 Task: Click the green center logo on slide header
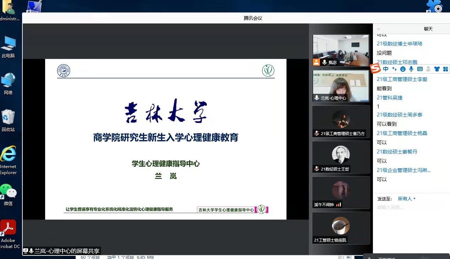coord(268,70)
